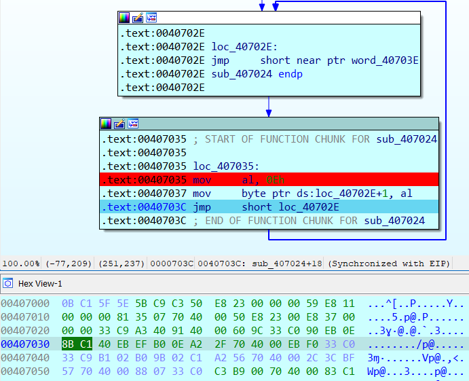Click sub_407024 endp function name

click(242, 74)
